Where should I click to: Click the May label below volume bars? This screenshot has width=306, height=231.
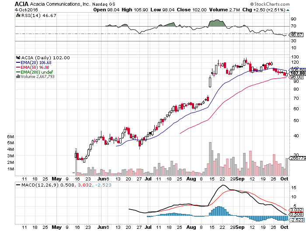[x=56, y=179]
